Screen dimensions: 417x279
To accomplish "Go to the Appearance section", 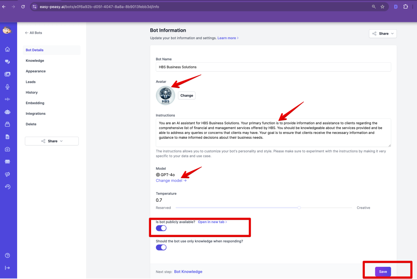I will 36,71.
